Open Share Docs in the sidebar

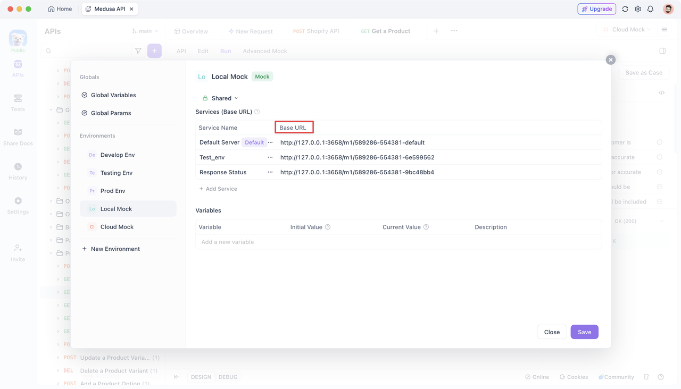(18, 137)
